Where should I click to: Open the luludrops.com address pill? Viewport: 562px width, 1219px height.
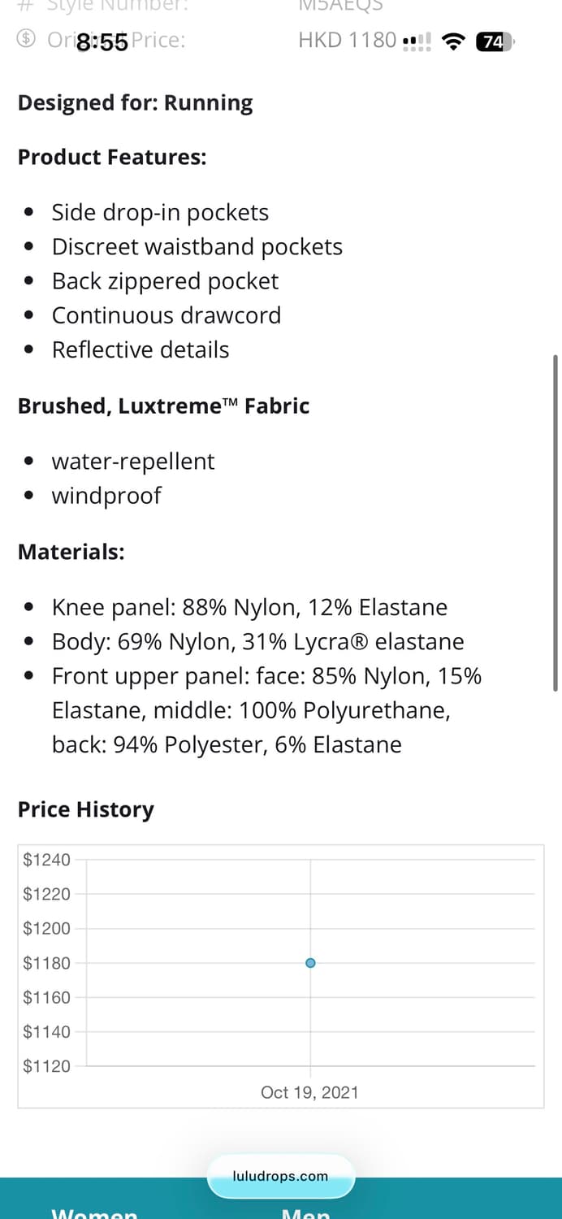[281, 1176]
